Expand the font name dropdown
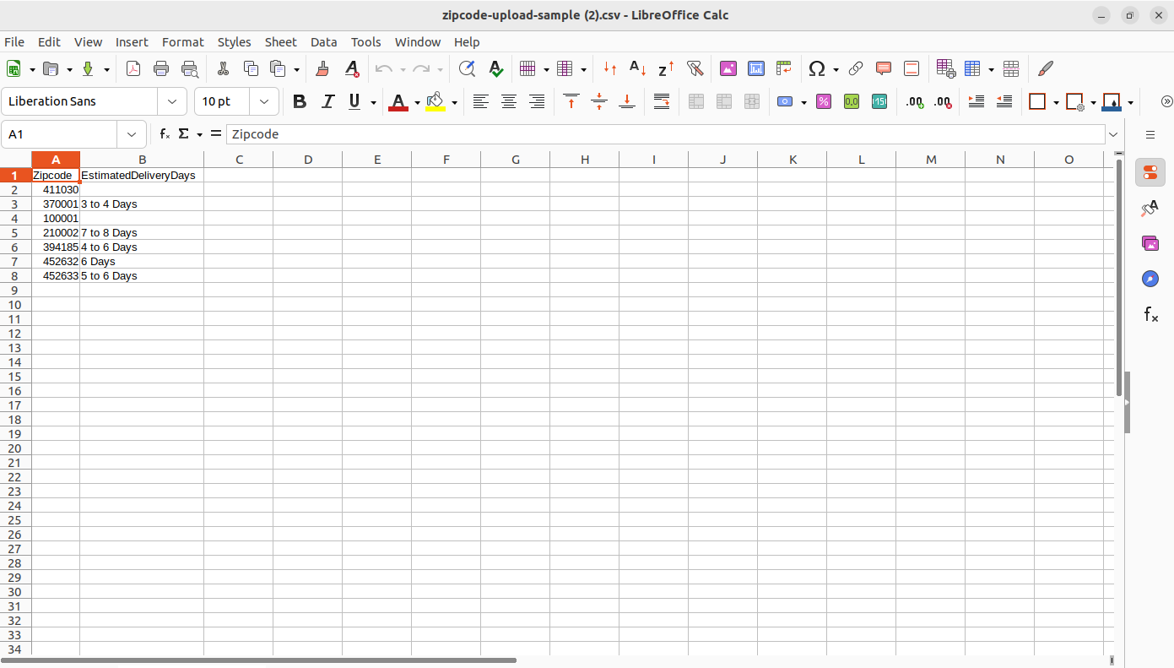Image resolution: width=1174 pixels, height=668 pixels. [x=172, y=101]
